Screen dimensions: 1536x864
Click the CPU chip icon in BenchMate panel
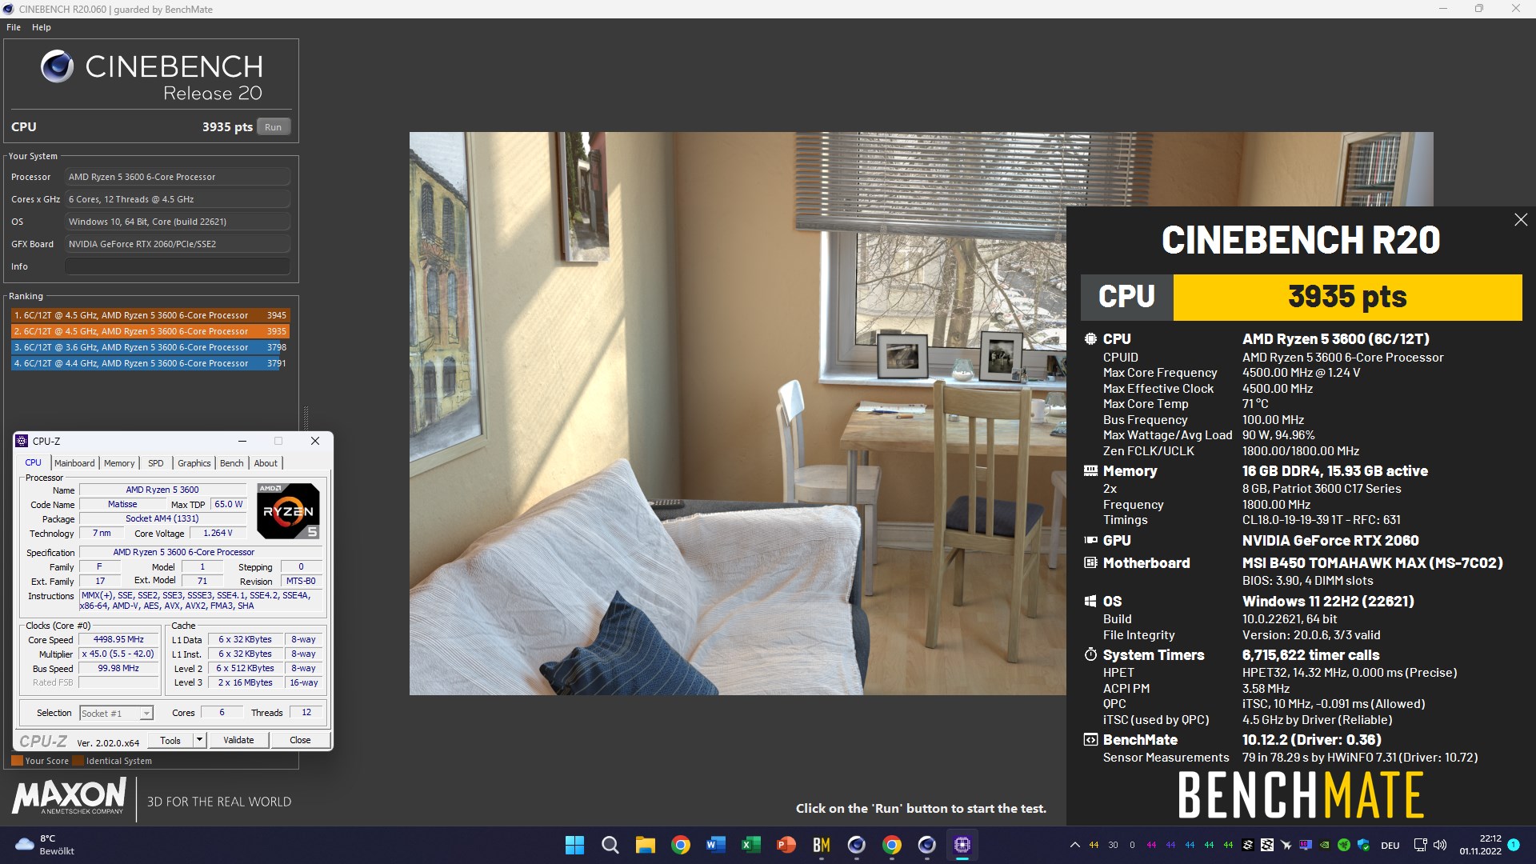pyautogui.click(x=1090, y=339)
